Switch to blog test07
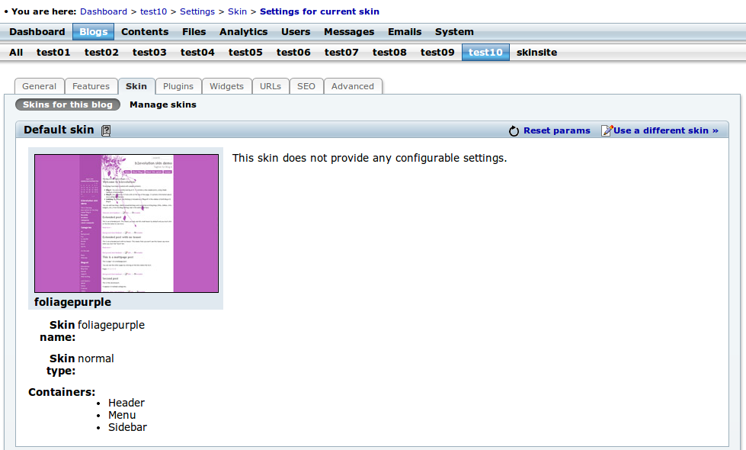Screen dimensions: 746x450 point(341,53)
